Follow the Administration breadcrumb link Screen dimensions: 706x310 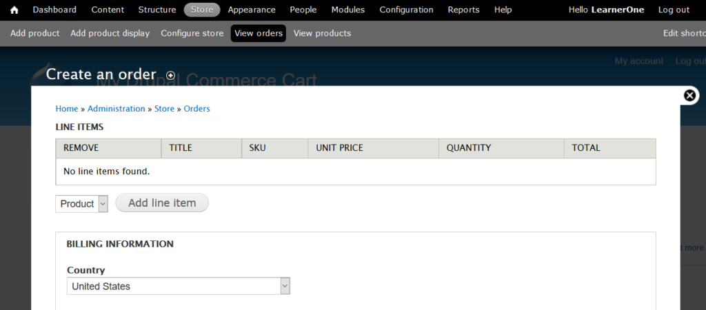pos(116,108)
